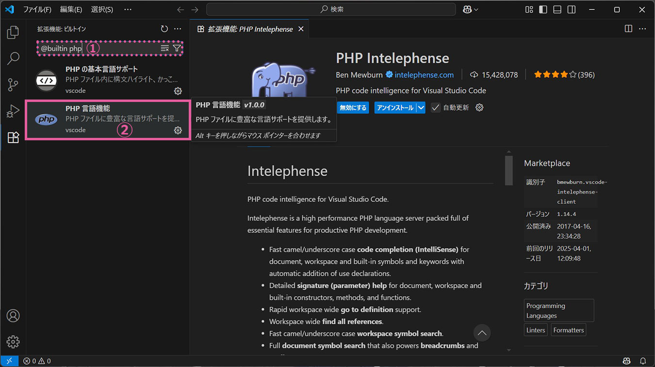This screenshot has width=655, height=367.
Task: Click manage gear for PHP の基本言語サポート
Action: [178, 91]
